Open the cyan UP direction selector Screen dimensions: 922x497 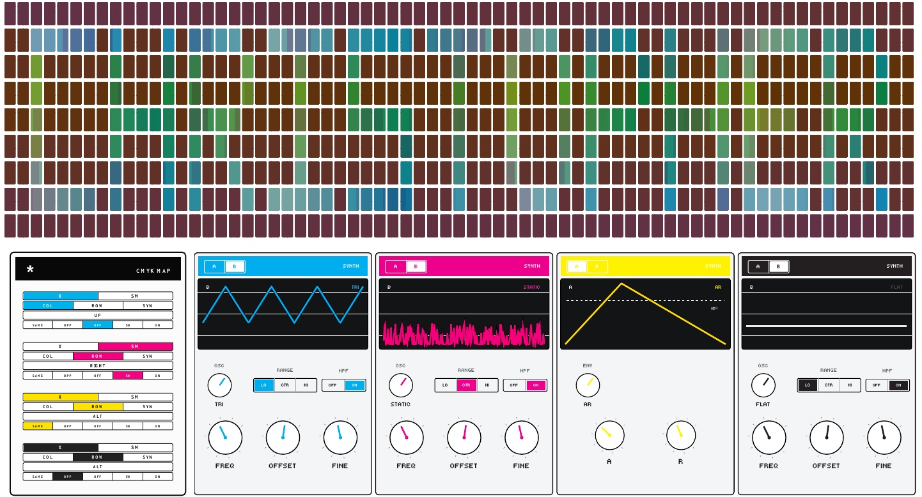(98, 315)
